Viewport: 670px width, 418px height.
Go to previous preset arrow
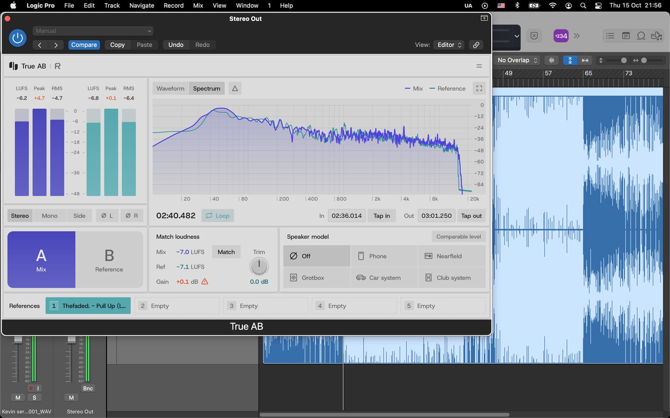[x=40, y=45]
